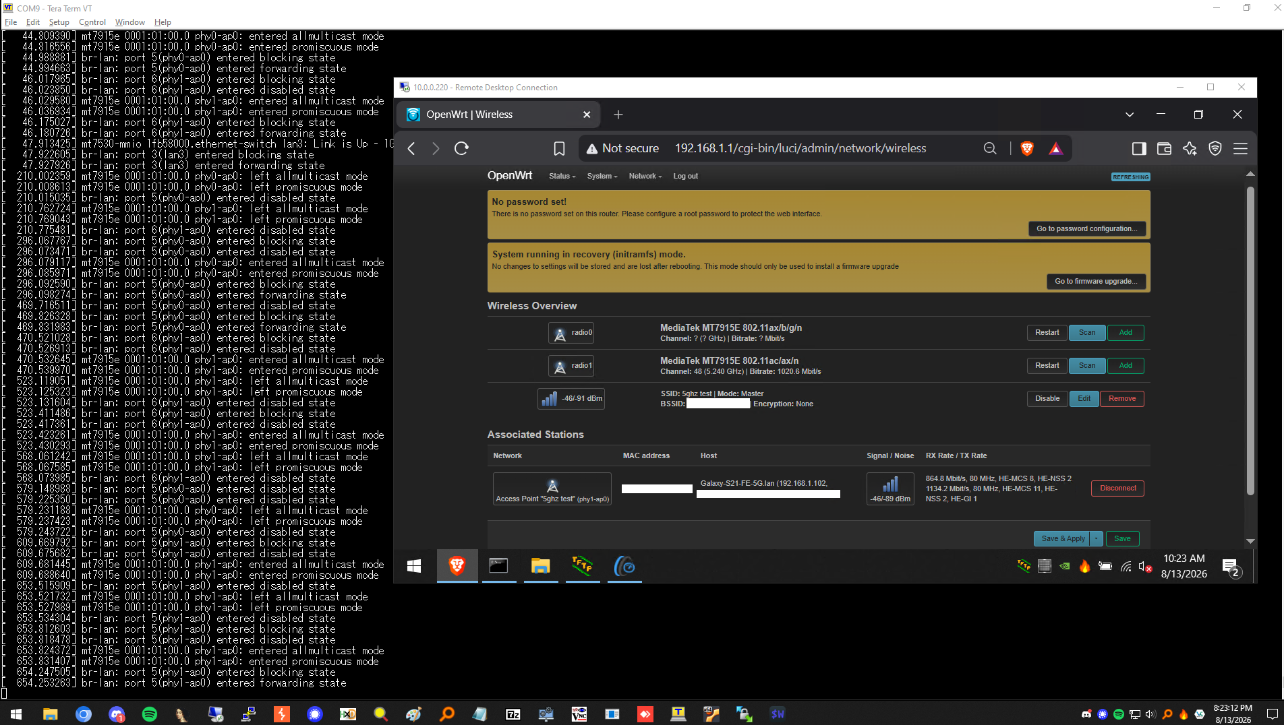
Task: Click the Save button
Action: point(1123,538)
